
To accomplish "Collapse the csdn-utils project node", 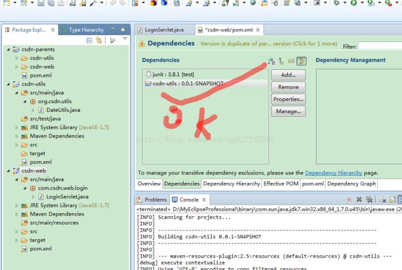I will coord(9,84).
